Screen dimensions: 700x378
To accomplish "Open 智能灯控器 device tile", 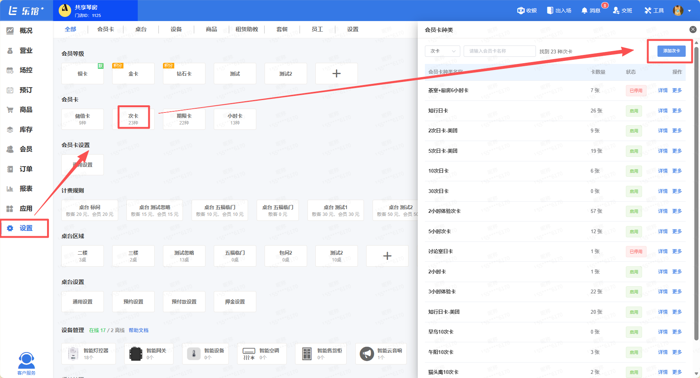I will (88, 354).
